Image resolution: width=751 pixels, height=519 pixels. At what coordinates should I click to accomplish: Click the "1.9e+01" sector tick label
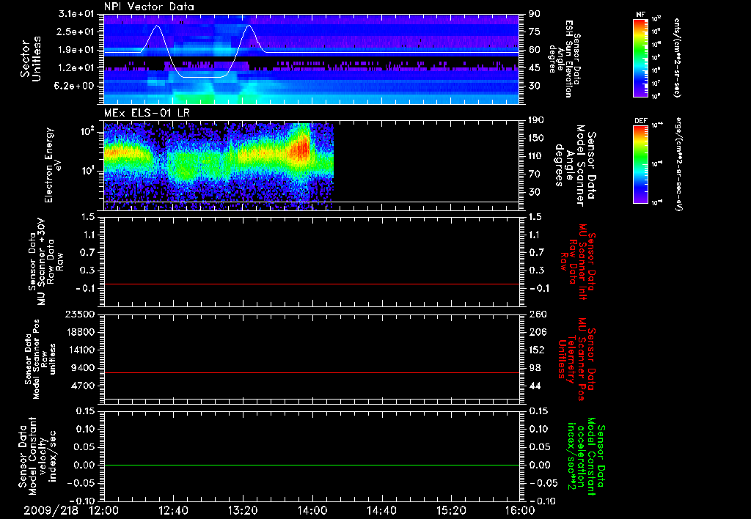(x=76, y=50)
